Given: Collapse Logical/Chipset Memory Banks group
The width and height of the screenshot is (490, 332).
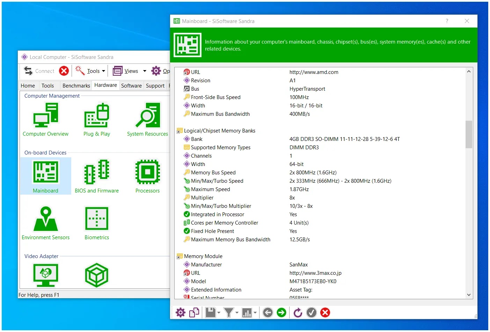Looking at the screenshot, I should pos(180,131).
